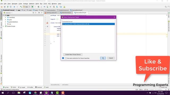This screenshot has width=170, height=95.
Task: Expand the generatedJava folder
Action: (x=5, y=22)
